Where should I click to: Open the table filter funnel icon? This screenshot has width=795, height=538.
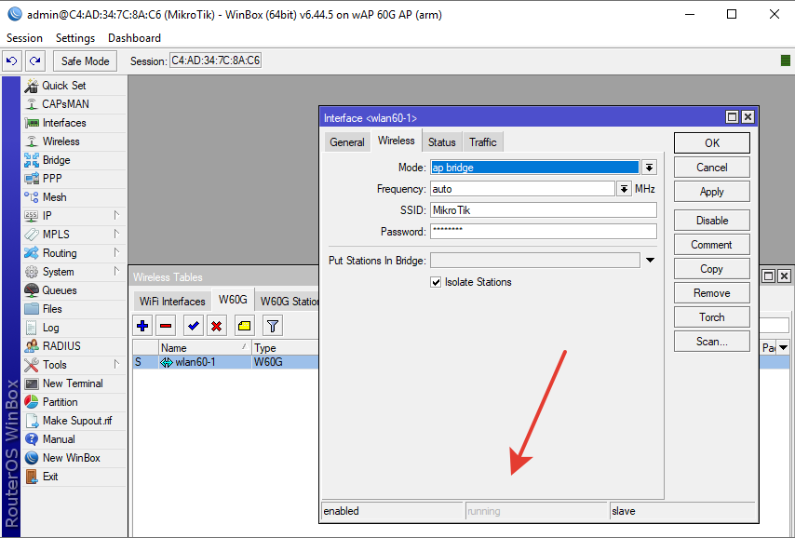point(272,326)
